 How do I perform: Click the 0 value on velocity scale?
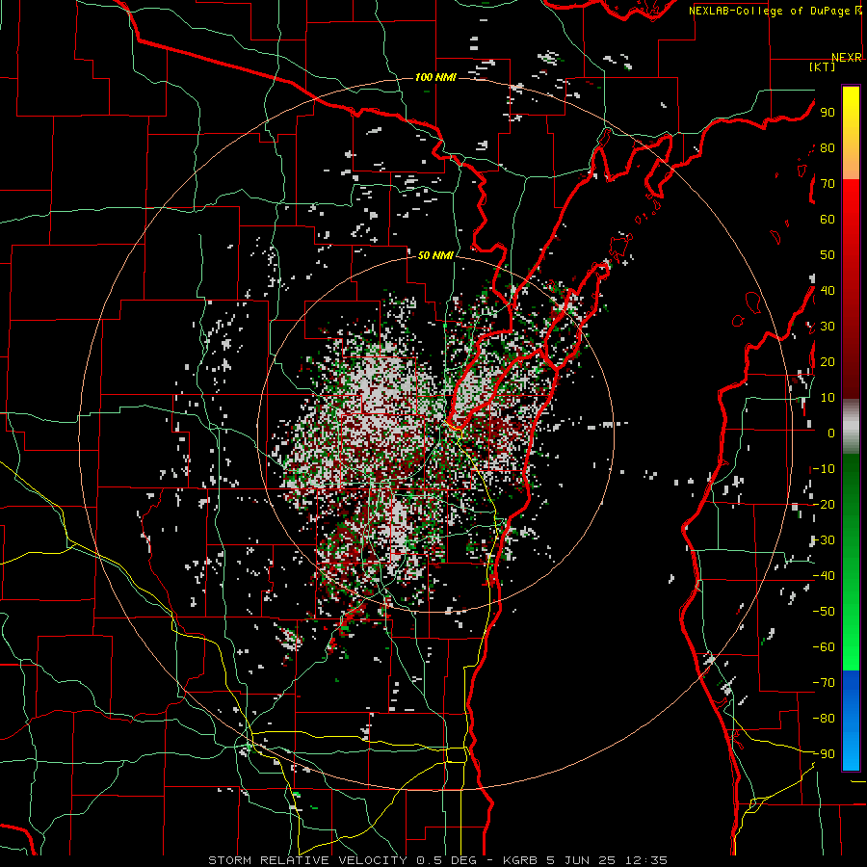(830, 433)
